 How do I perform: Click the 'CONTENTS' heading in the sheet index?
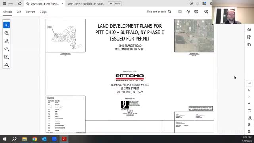50,98
